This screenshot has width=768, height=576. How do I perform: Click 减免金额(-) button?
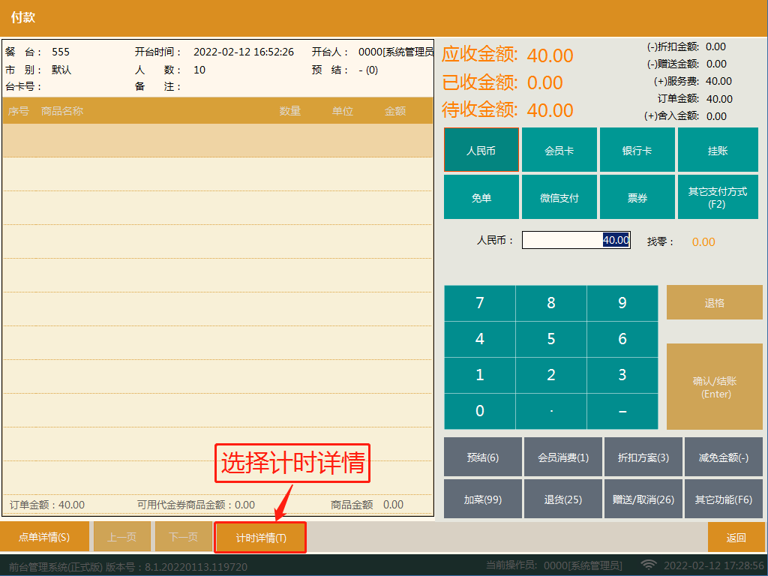coord(724,457)
